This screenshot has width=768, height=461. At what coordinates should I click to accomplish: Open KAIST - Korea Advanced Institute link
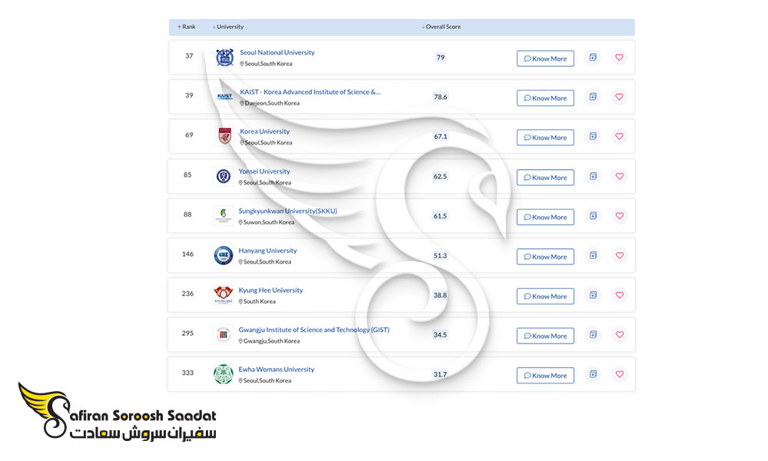310,92
